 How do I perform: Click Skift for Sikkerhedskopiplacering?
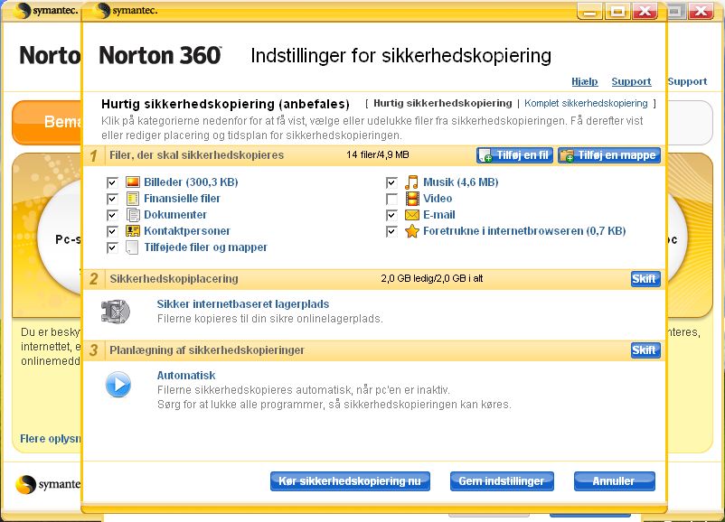(645, 279)
